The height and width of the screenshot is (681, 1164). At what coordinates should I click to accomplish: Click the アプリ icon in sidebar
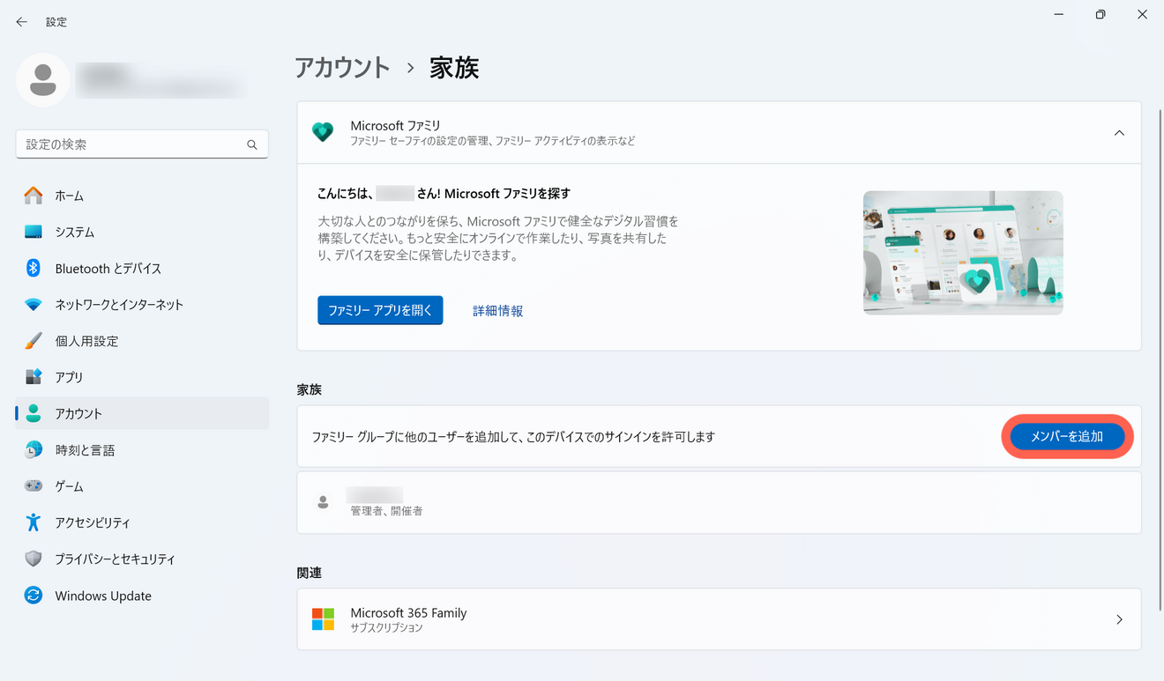point(34,377)
